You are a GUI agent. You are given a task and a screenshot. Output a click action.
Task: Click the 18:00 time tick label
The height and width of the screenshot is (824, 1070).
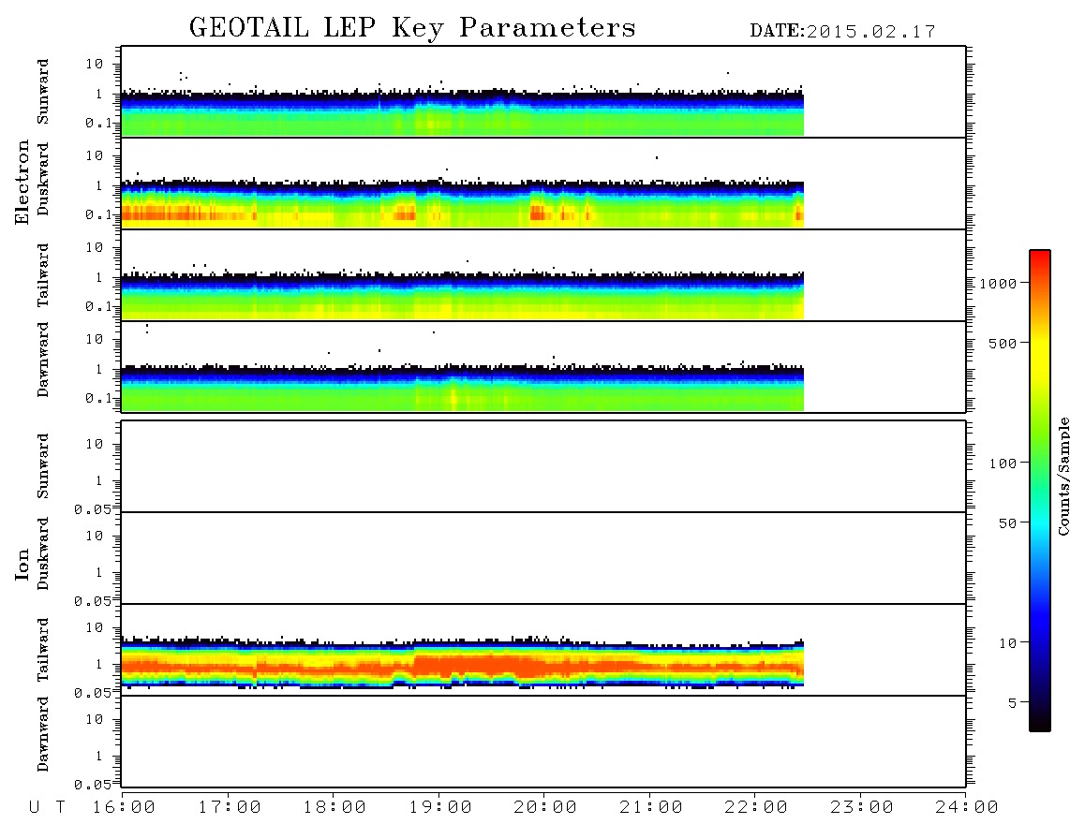click(334, 808)
